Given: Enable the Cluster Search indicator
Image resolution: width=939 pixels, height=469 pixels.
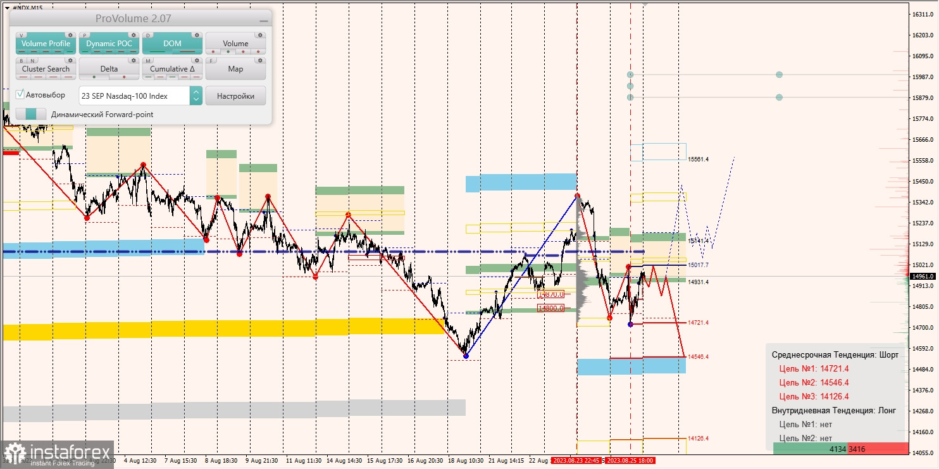Looking at the screenshot, I should 46,68.
